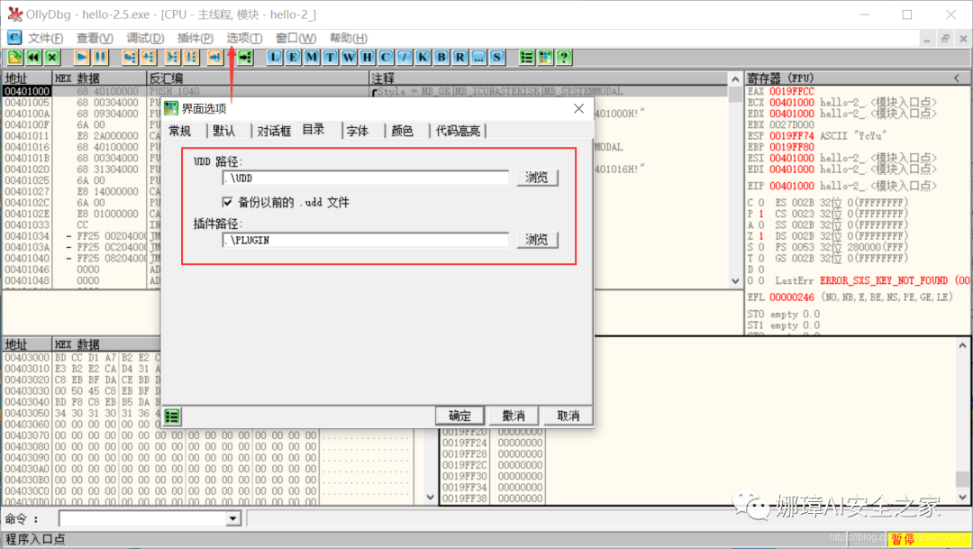The width and height of the screenshot is (973, 549).
Task: Click disassembly pane scrollbar down arrow
Action: (735, 280)
